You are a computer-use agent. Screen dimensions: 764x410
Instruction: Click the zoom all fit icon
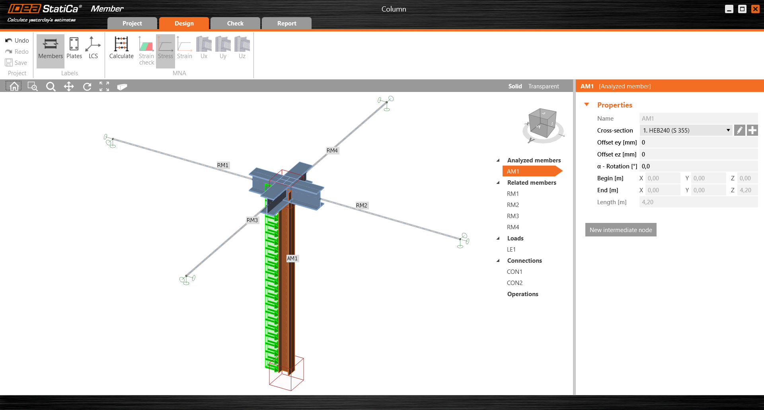click(104, 86)
